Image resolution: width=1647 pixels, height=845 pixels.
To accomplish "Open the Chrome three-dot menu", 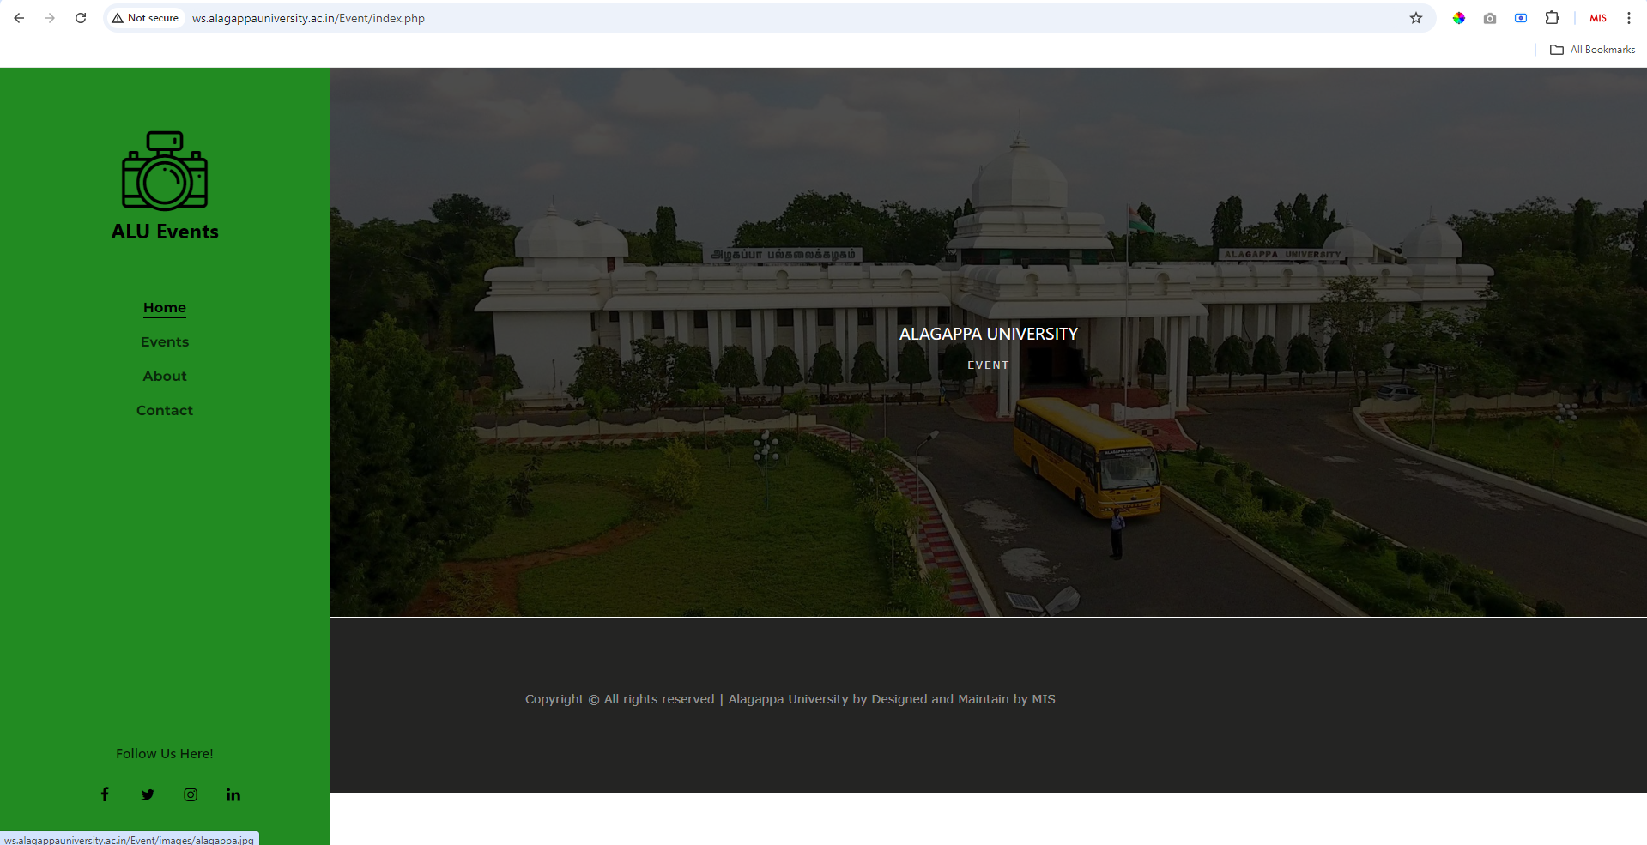I will [1629, 18].
